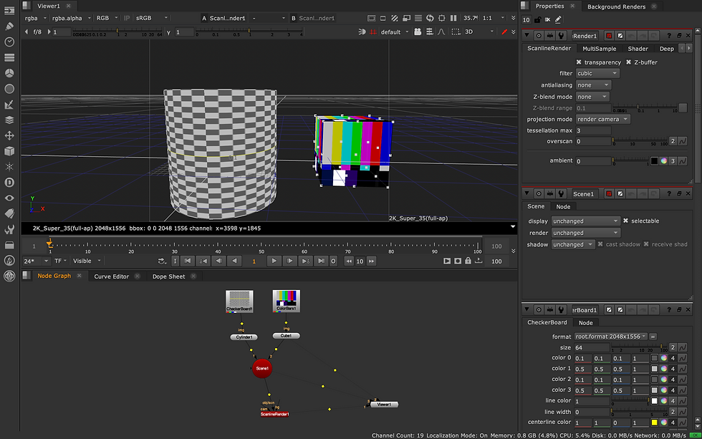Toggle the transparency checkbox

pos(579,62)
